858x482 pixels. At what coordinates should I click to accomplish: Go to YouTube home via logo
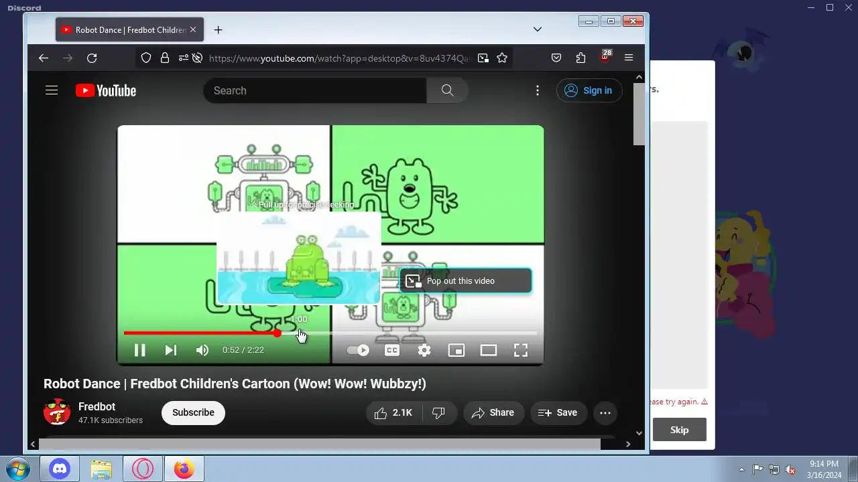click(106, 90)
